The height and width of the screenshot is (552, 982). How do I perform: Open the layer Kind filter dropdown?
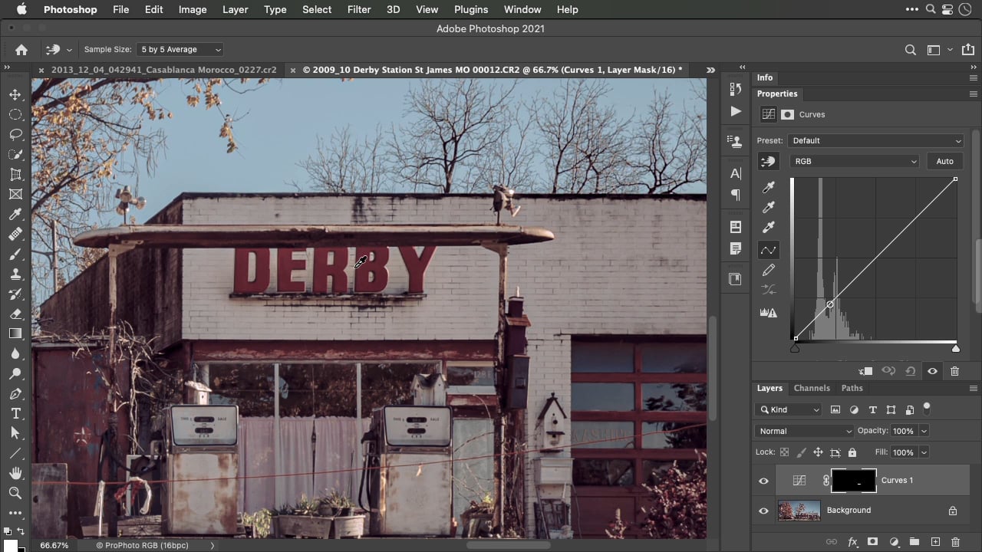(789, 410)
